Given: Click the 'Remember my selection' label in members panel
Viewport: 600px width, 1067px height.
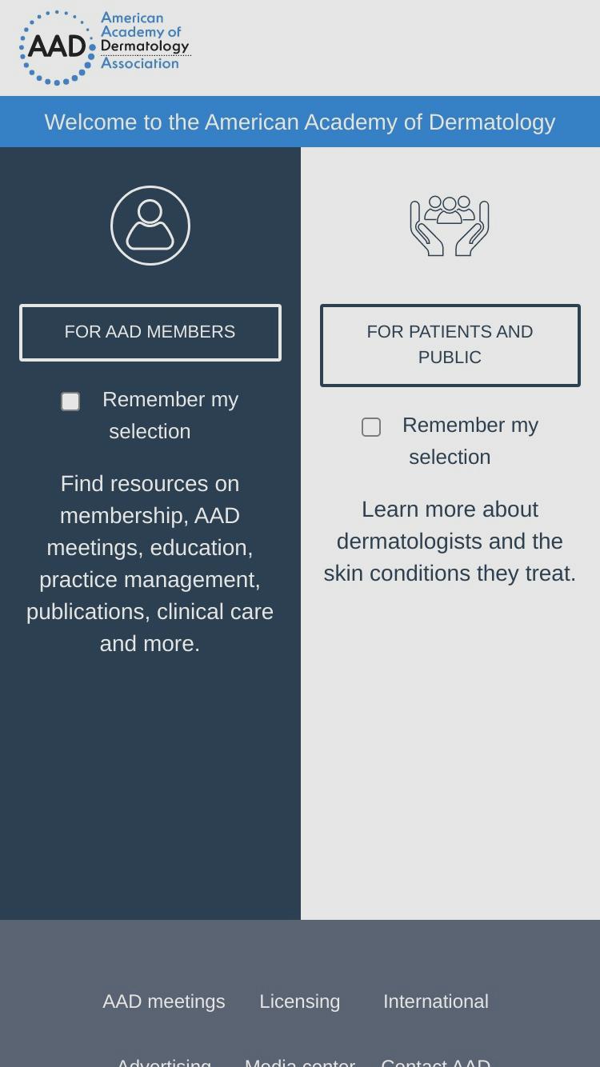Looking at the screenshot, I should point(170,415).
